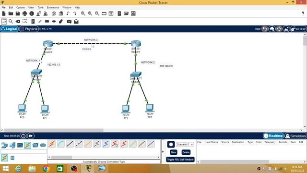Screen dimensions: 307x173
Task: Select the Switch0 device on the canvas
Action: [x=36, y=72]
